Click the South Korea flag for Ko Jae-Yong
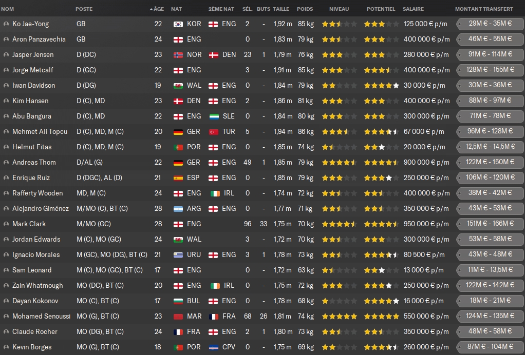The height and width of the screenshot is (355, 525). tap(178, 24)
